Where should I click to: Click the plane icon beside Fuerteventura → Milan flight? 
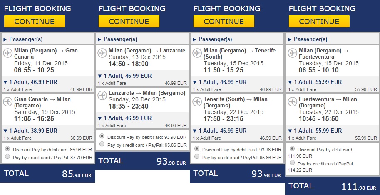(x=293, y=101)
